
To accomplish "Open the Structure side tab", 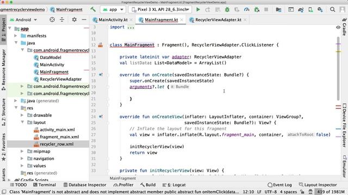I will pos(4,112).
